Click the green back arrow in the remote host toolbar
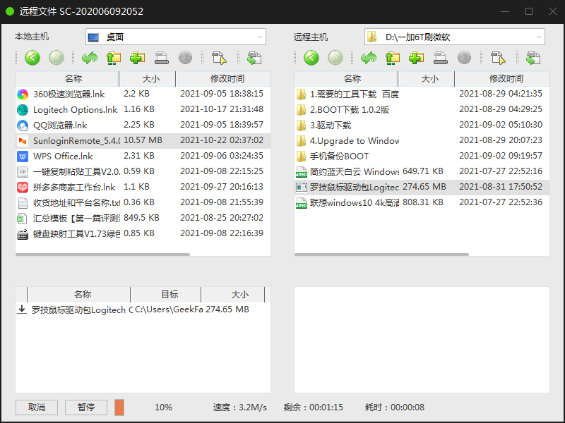This screenshot has width=565, height=423. pyautogui.click(x=311, y=58)
